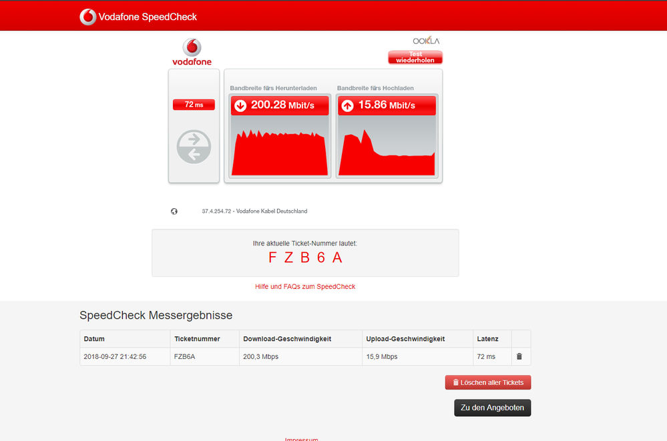Click the SpeedCheck Messergebnisse heading
Screen dimensions: 667x441
pyautogui.click(x=156, y=315)
